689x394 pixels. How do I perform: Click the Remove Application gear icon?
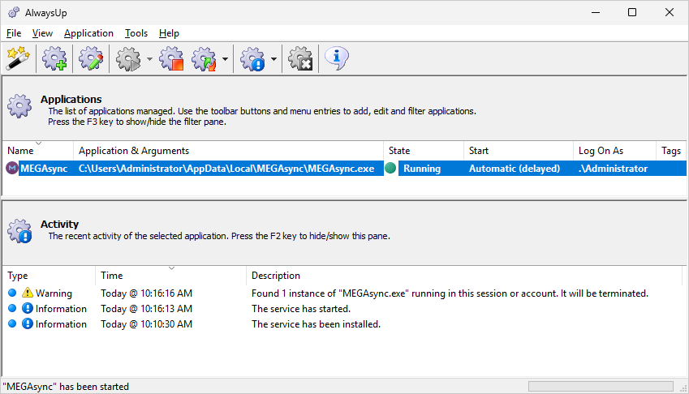(x=300, y=59)
